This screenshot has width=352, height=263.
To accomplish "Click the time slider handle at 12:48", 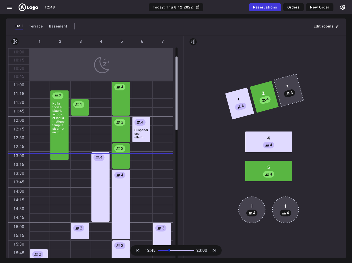I will click(x=169, y=250).
